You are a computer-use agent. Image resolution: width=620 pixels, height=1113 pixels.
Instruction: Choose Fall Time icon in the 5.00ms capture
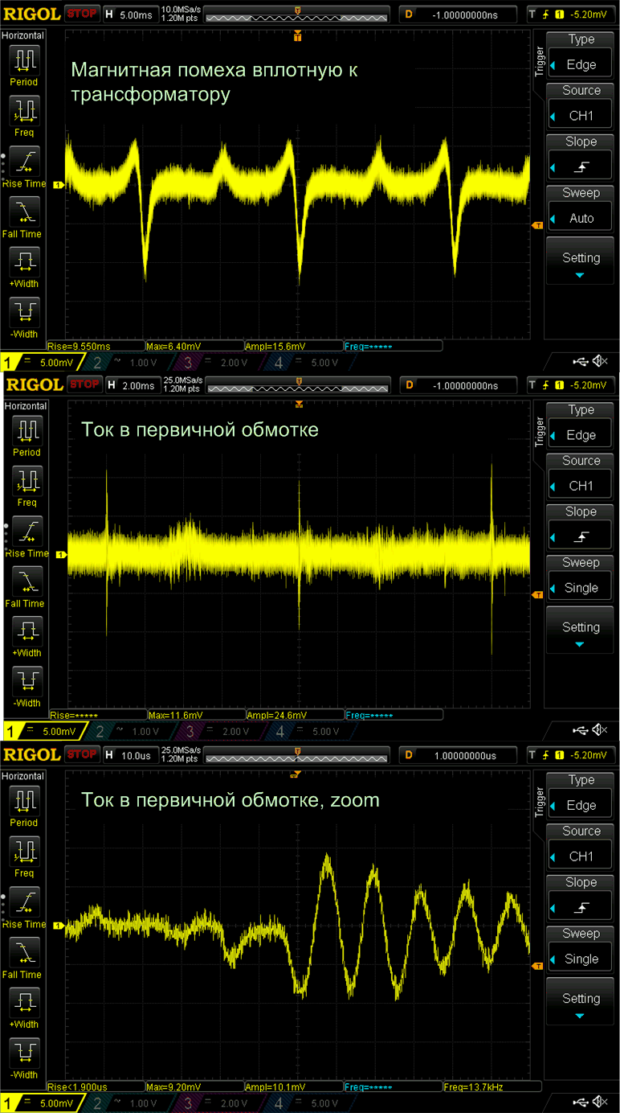24,212
